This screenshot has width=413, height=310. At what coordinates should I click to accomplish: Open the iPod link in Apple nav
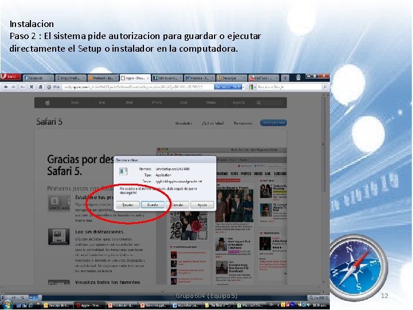[x=129, y=103]
